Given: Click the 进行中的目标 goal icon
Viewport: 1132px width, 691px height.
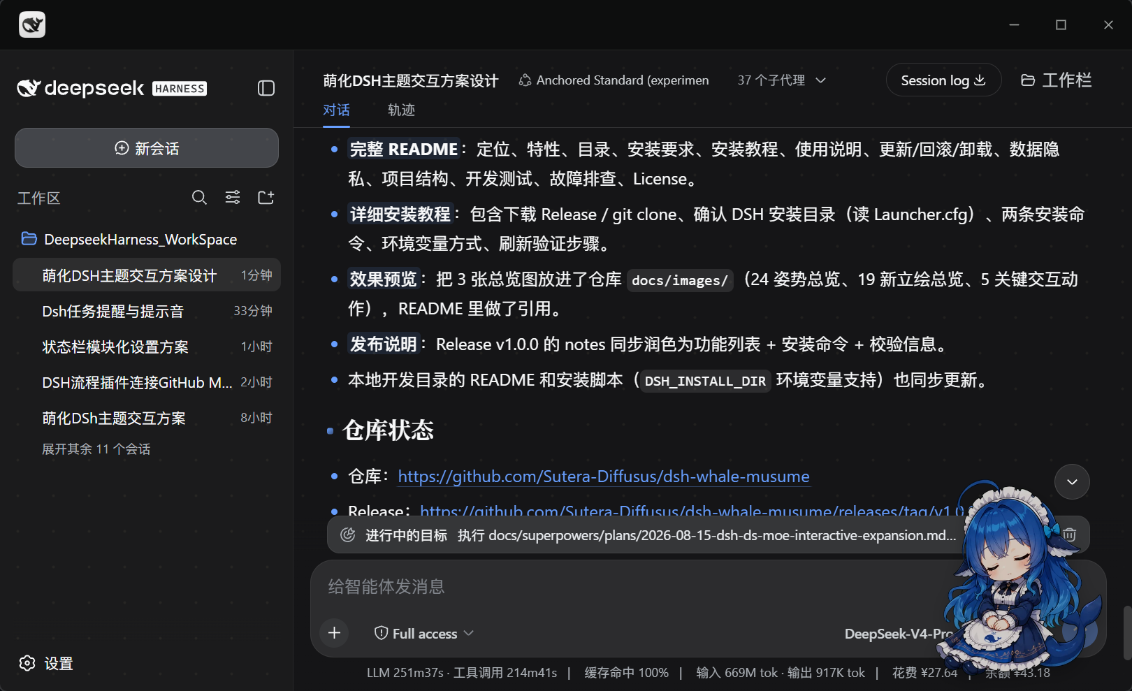Looking at the screenshot, I should (347, 535).
